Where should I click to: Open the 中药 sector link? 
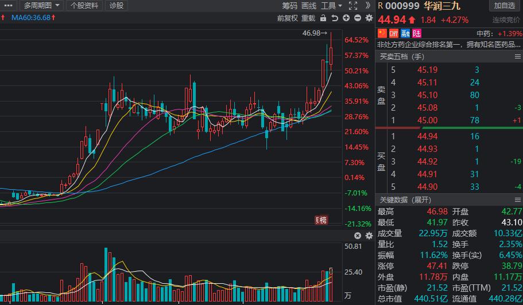(485, 34)
